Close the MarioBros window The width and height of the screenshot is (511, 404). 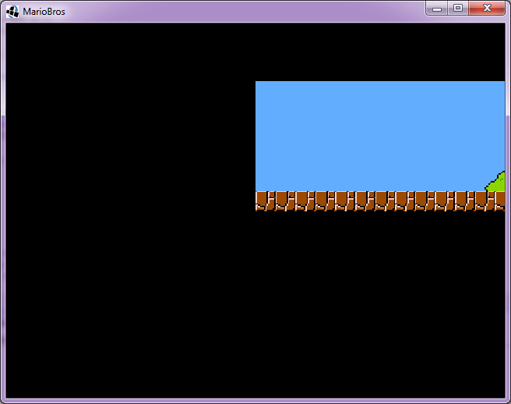tap(487, 8)
